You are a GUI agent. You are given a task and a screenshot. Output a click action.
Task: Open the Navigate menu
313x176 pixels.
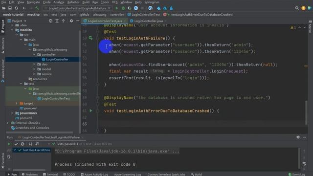(x=33, y=2)
